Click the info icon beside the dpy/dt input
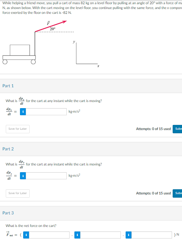182x244 pixels. [x=23, y=176]
